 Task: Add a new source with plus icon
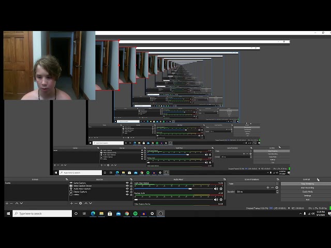tap(71, 203)
